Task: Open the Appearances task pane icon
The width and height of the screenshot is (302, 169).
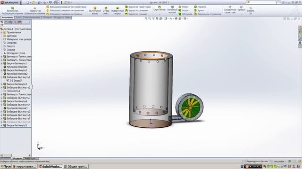Action: (x=300, y=43)
